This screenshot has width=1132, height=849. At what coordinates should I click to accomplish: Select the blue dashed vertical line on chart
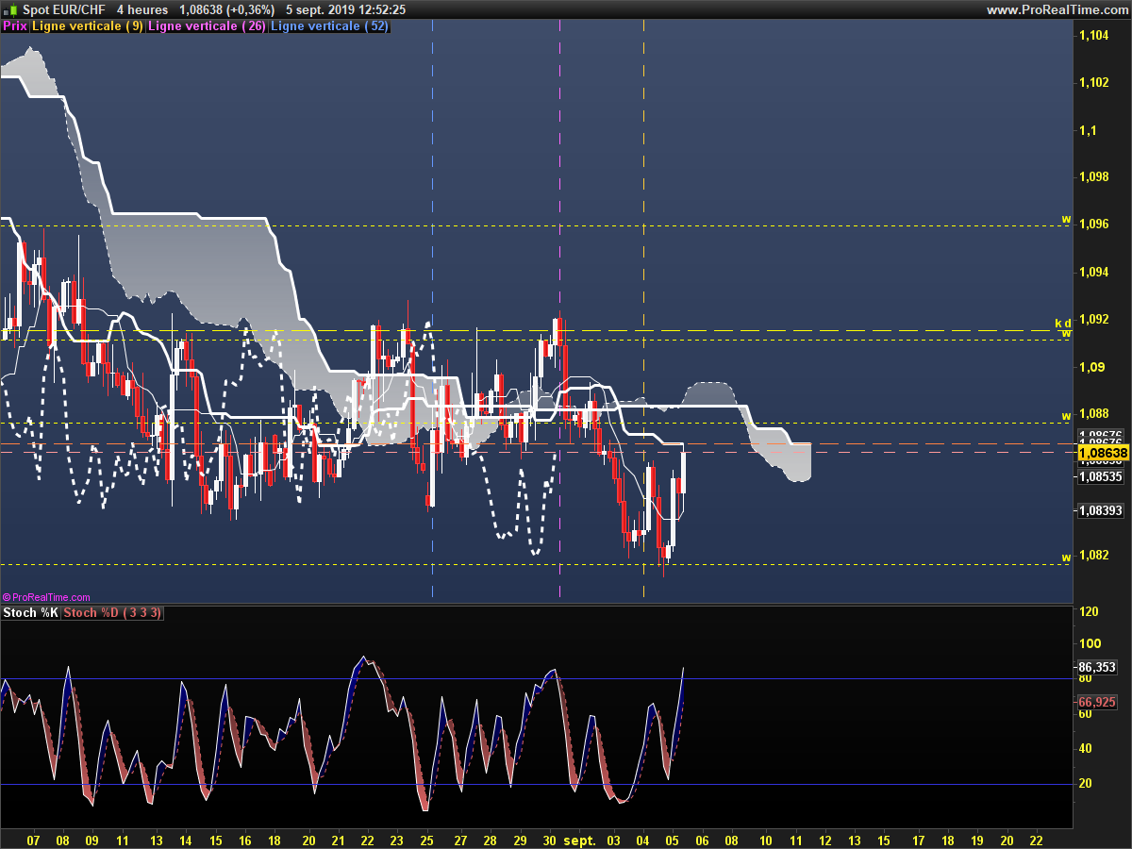(x=433, y=311)
